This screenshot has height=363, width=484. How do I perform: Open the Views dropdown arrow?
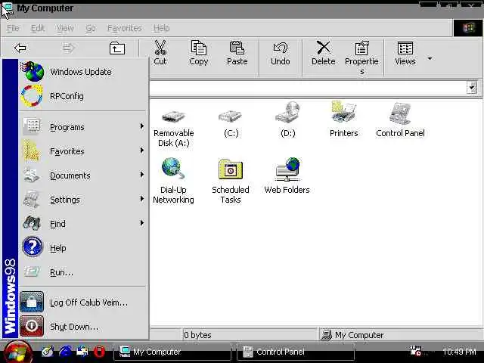(430, 58)
